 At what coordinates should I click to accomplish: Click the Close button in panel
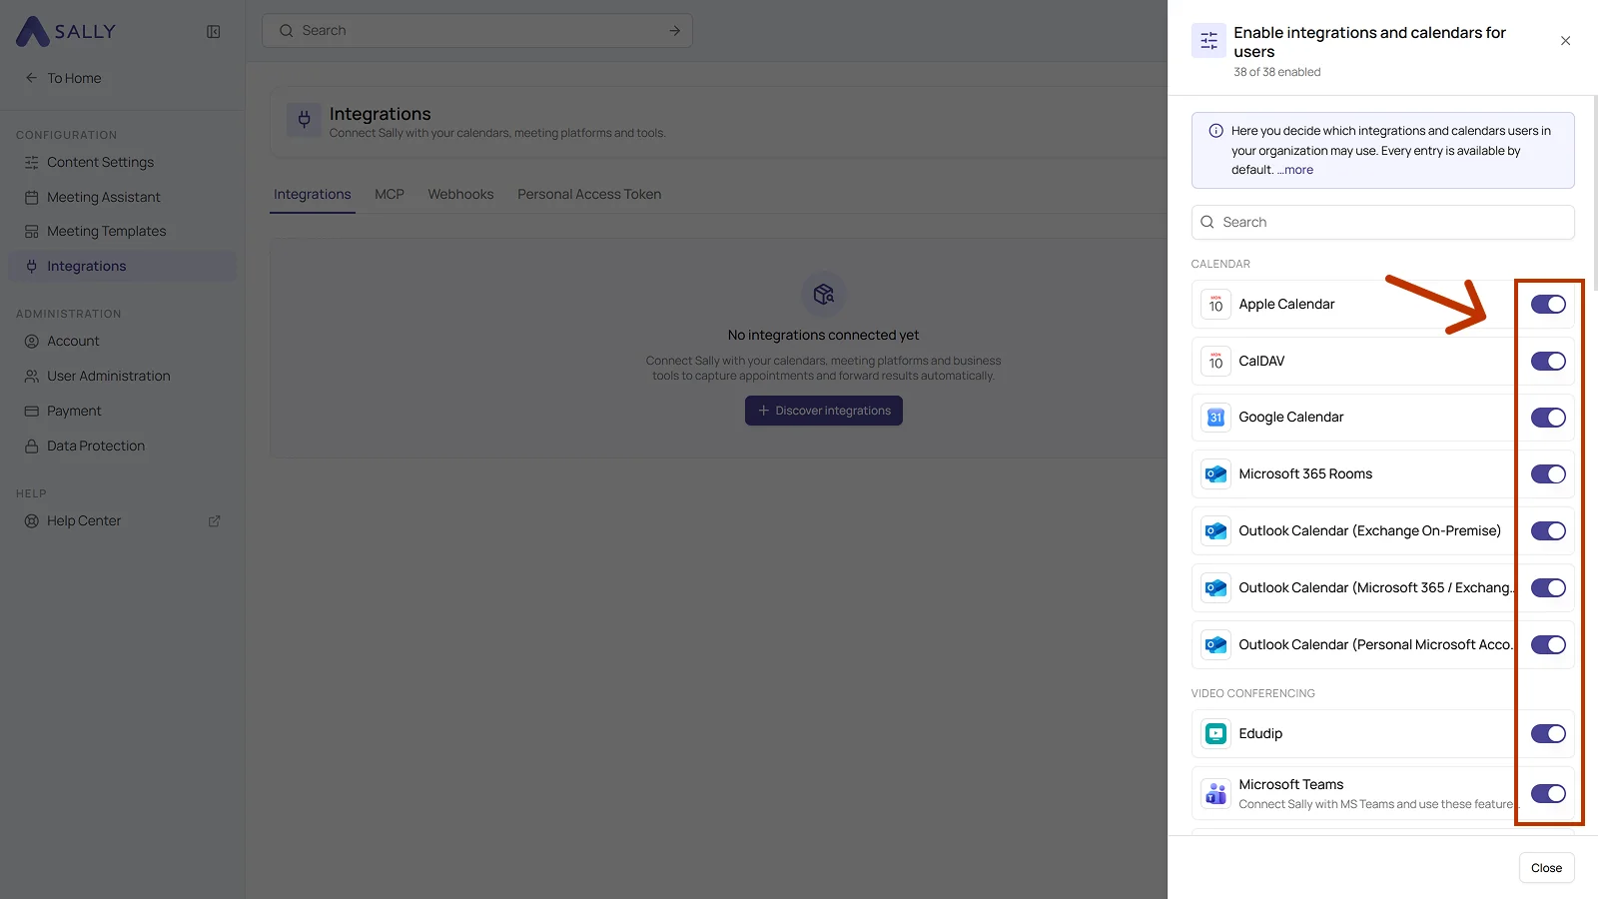[1546, 868]
